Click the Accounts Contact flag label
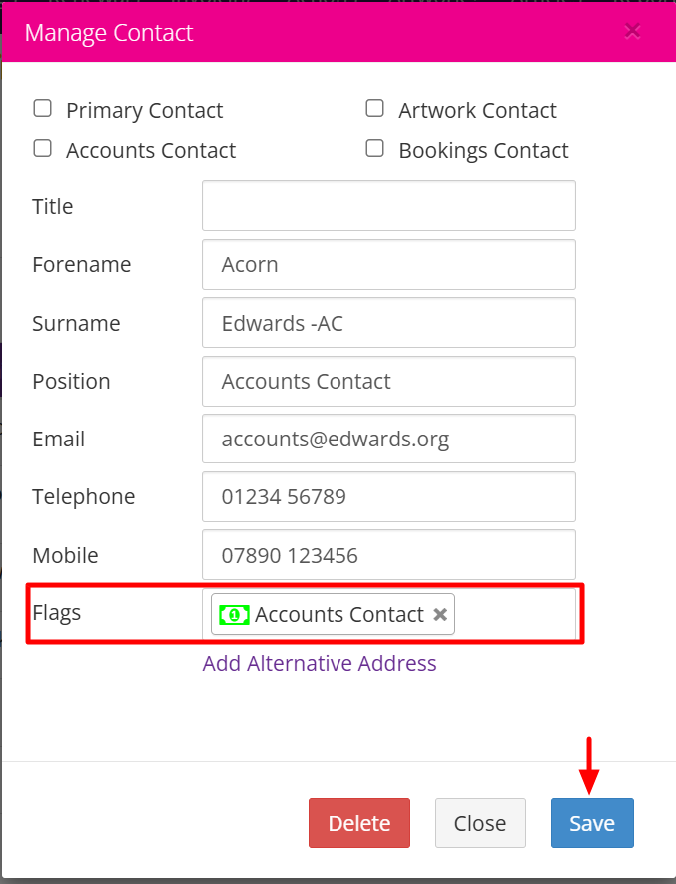Screen dimensions: 676x884 coord(339,615)
